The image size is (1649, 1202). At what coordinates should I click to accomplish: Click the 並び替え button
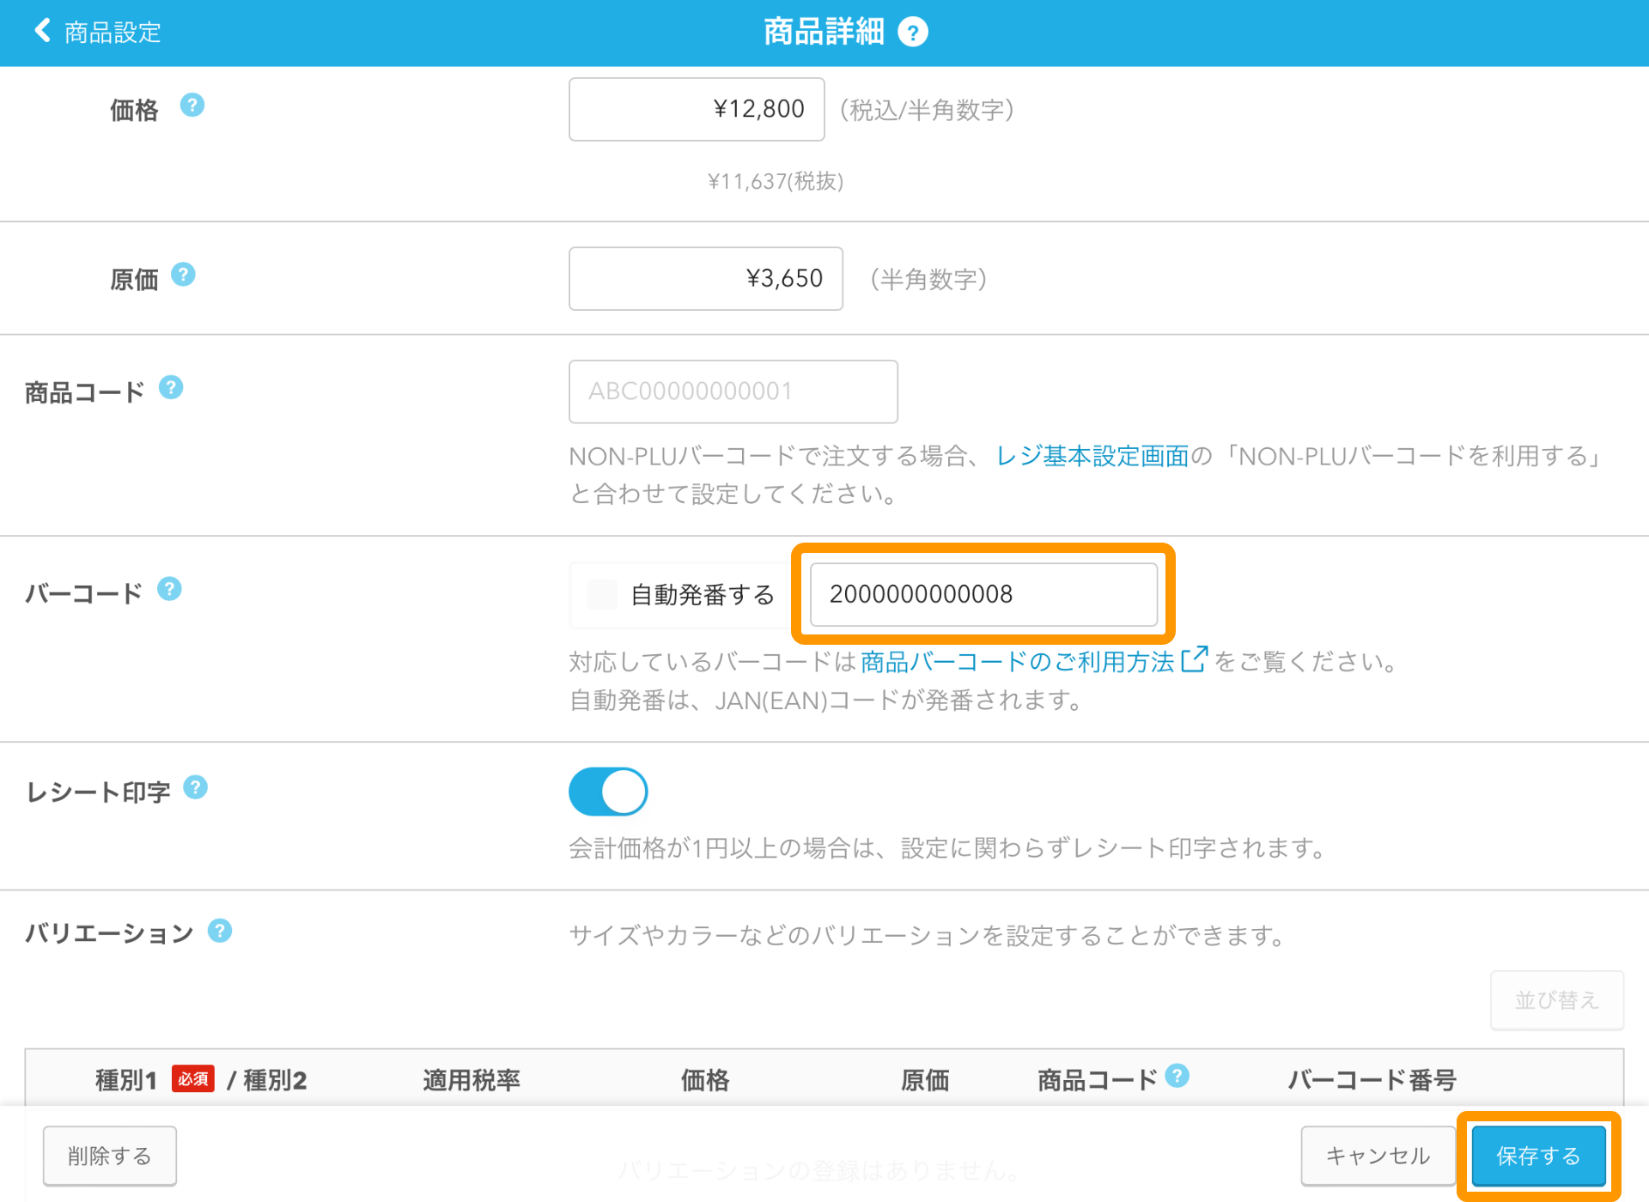click(x=1556, y=1000)
